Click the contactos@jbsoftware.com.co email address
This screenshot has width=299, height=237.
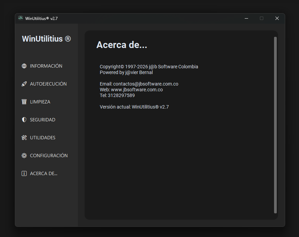click(x=146, y=84)
